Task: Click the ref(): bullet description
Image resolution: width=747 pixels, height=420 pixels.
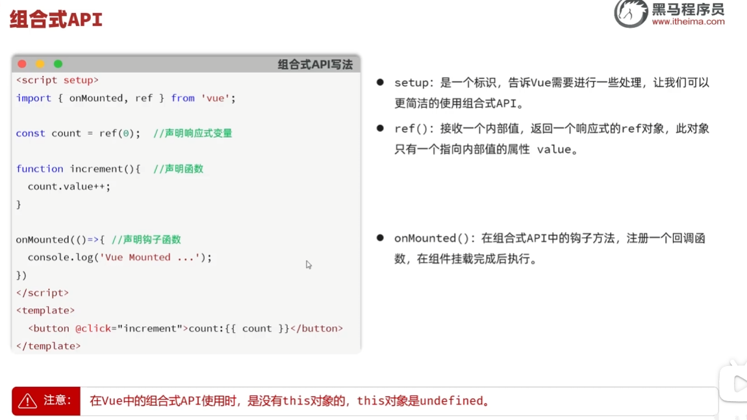Action: click(x=551, y=138)
